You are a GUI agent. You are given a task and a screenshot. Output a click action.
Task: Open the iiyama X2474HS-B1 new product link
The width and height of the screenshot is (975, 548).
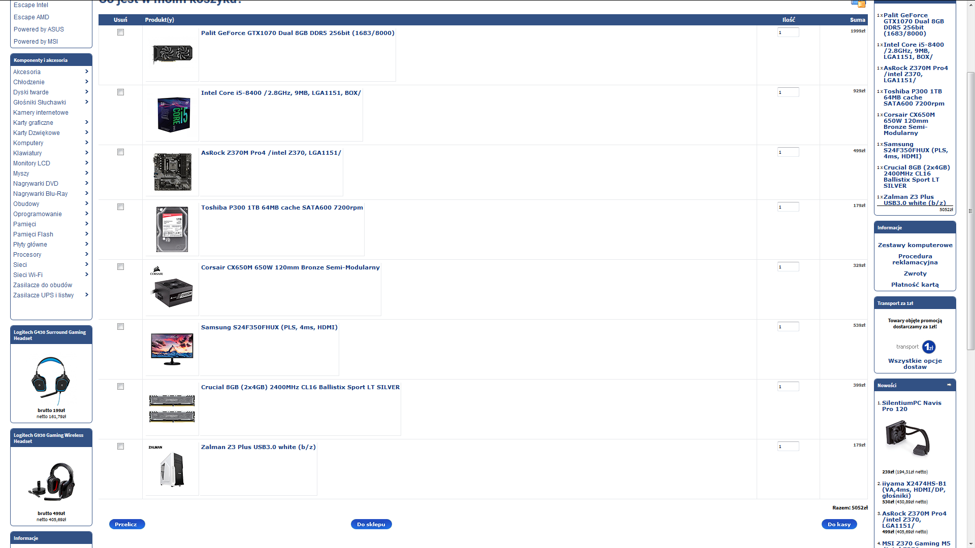tap(914, 490)
